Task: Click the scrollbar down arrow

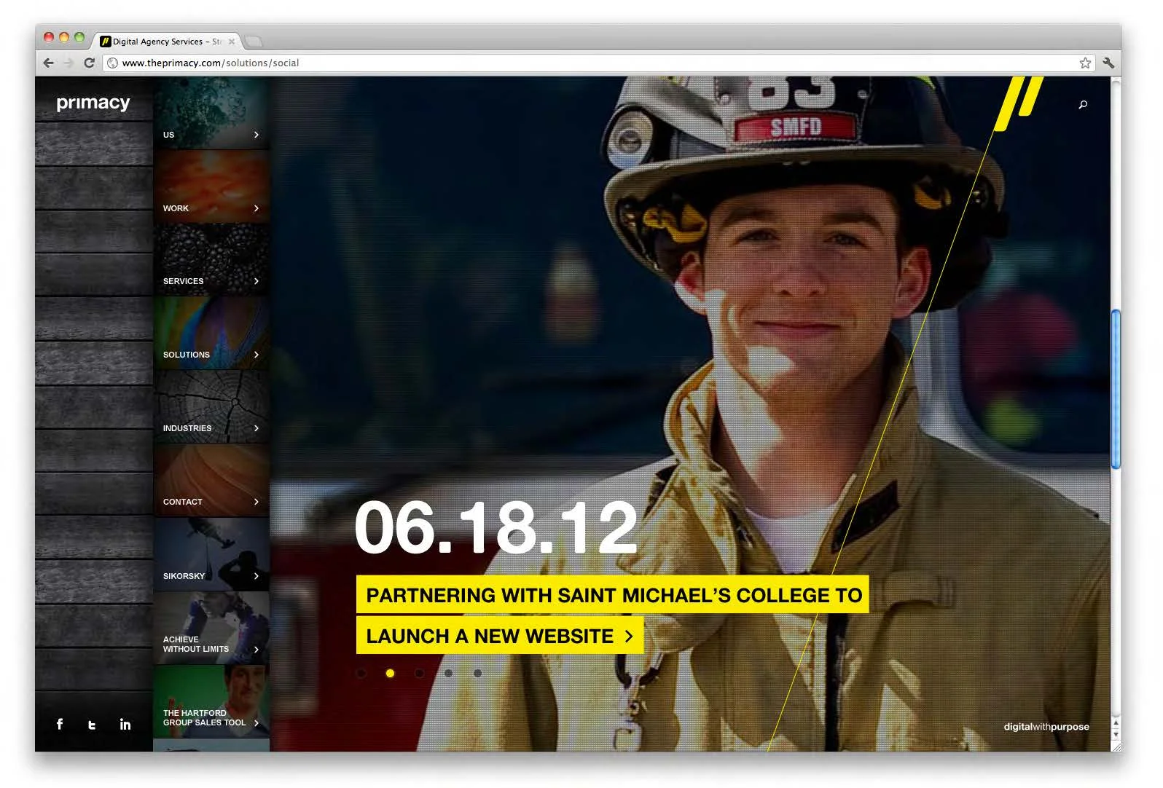Action: point(1116,734)
